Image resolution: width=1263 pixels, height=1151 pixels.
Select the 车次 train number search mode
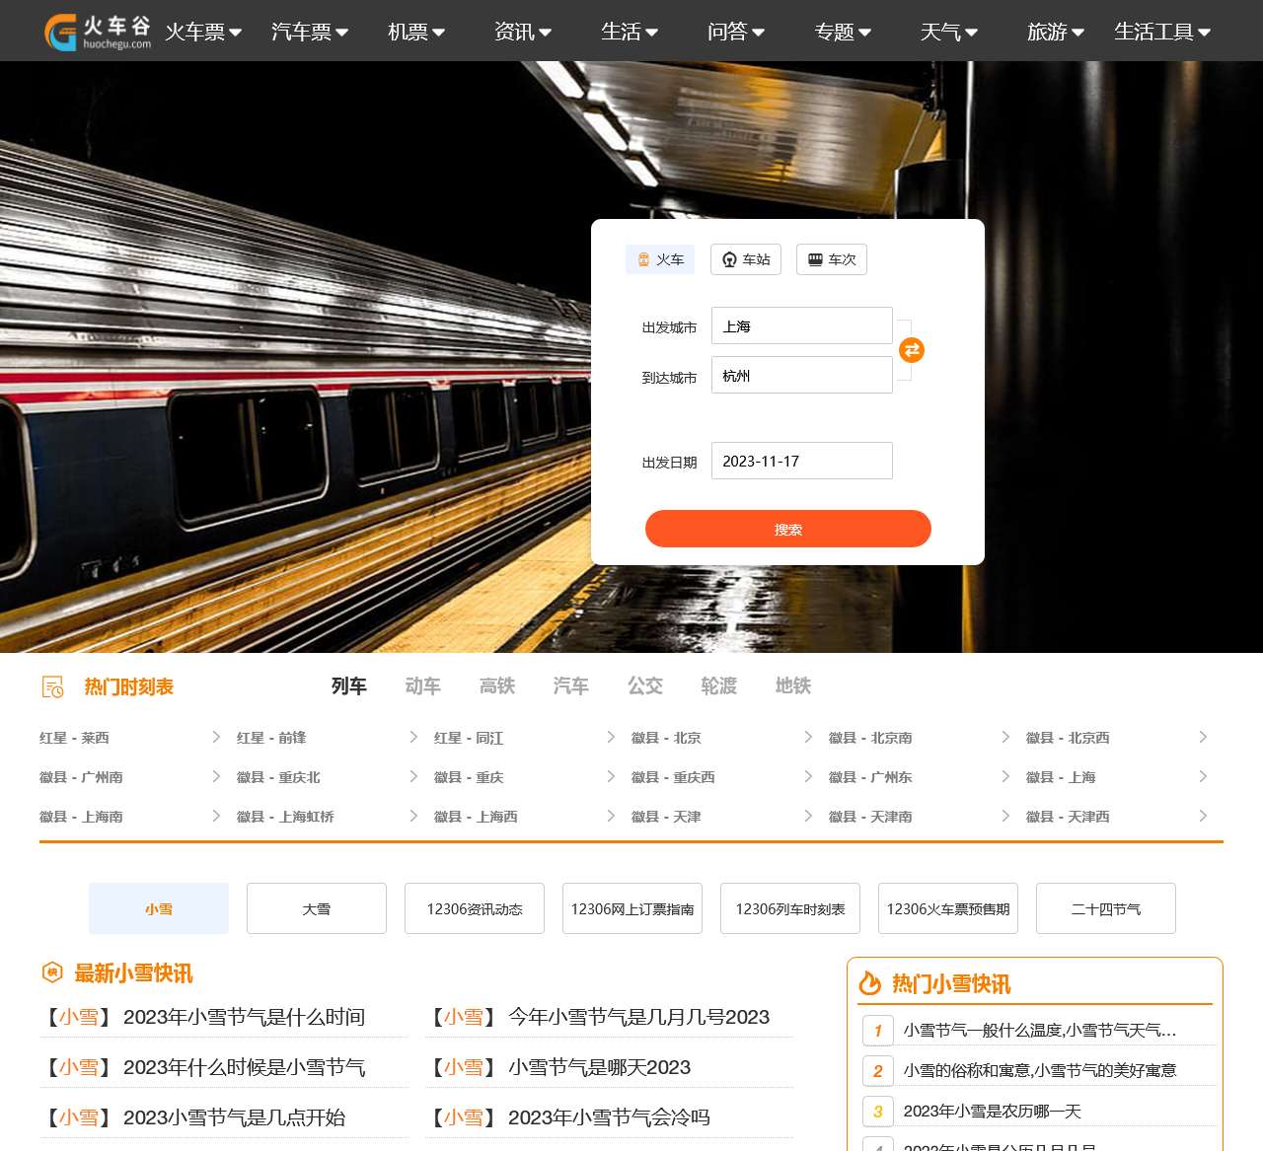point(831,259)
